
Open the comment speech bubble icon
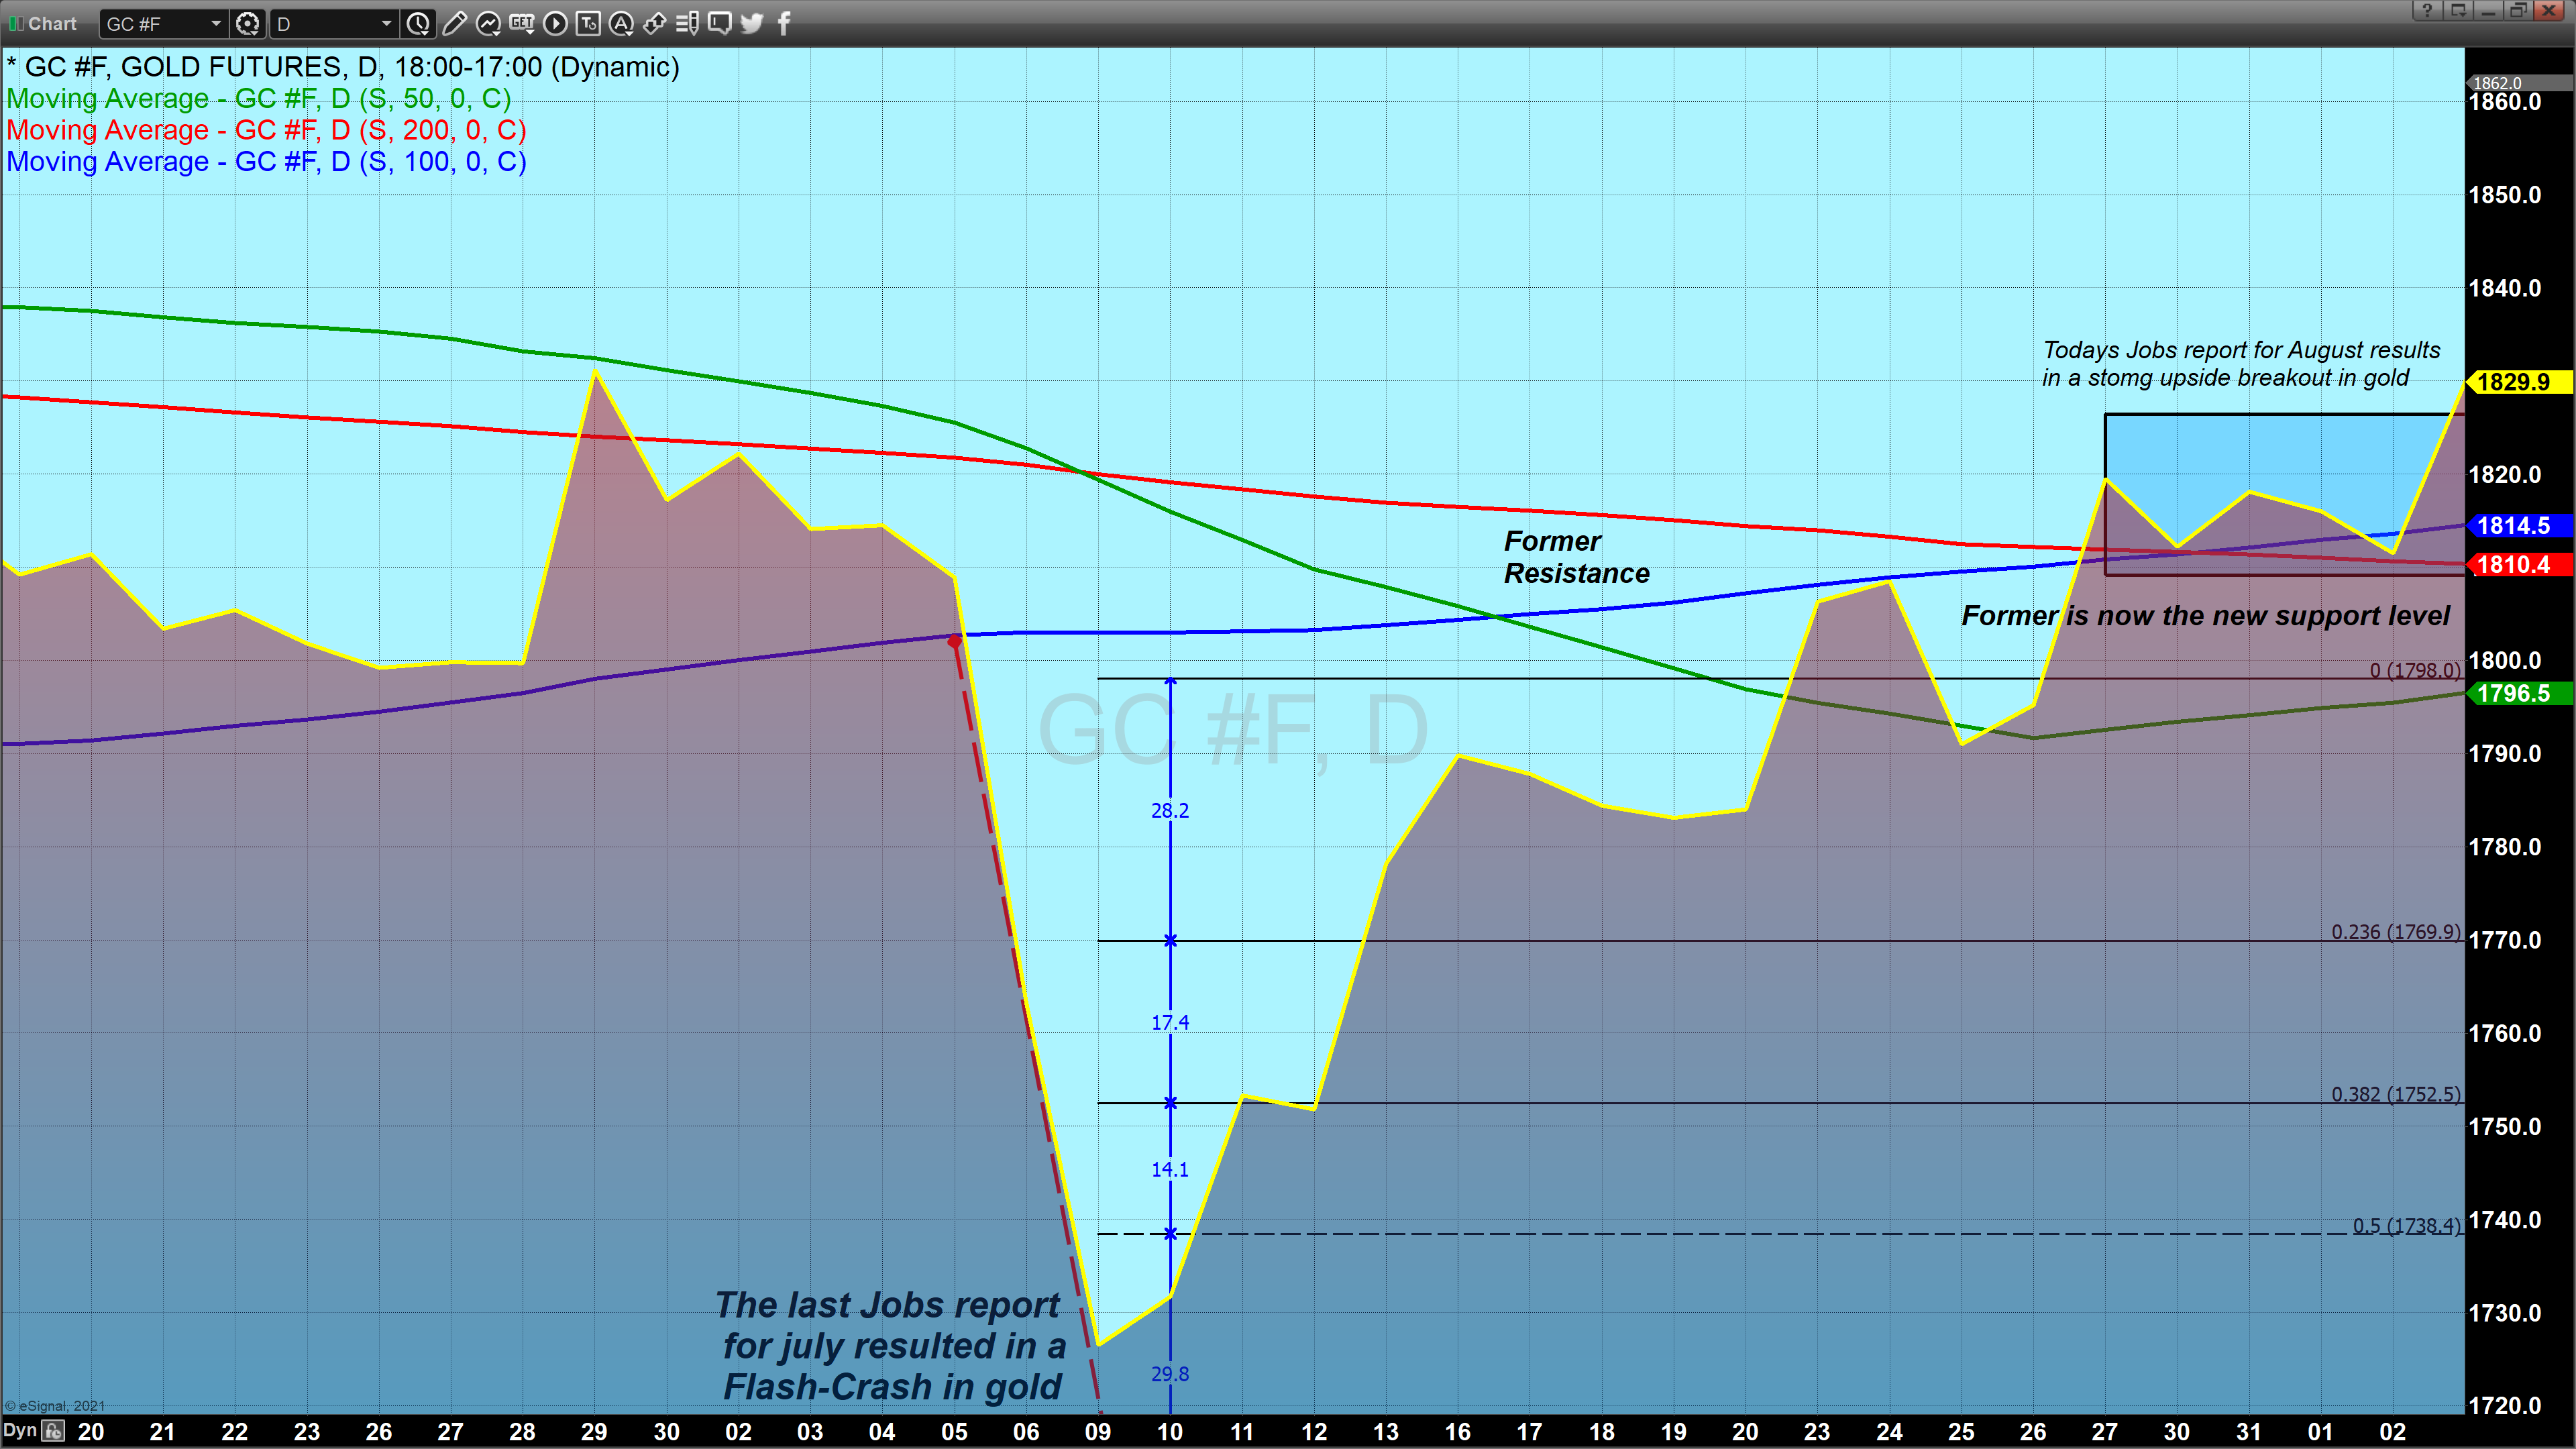[719, 23]
